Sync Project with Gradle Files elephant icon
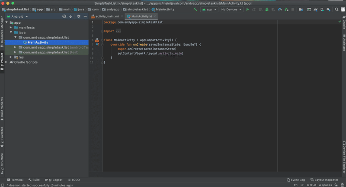Image resolution: width=346 pixels, height=187 pixels. pyautogui.click(x=316, y=9)
